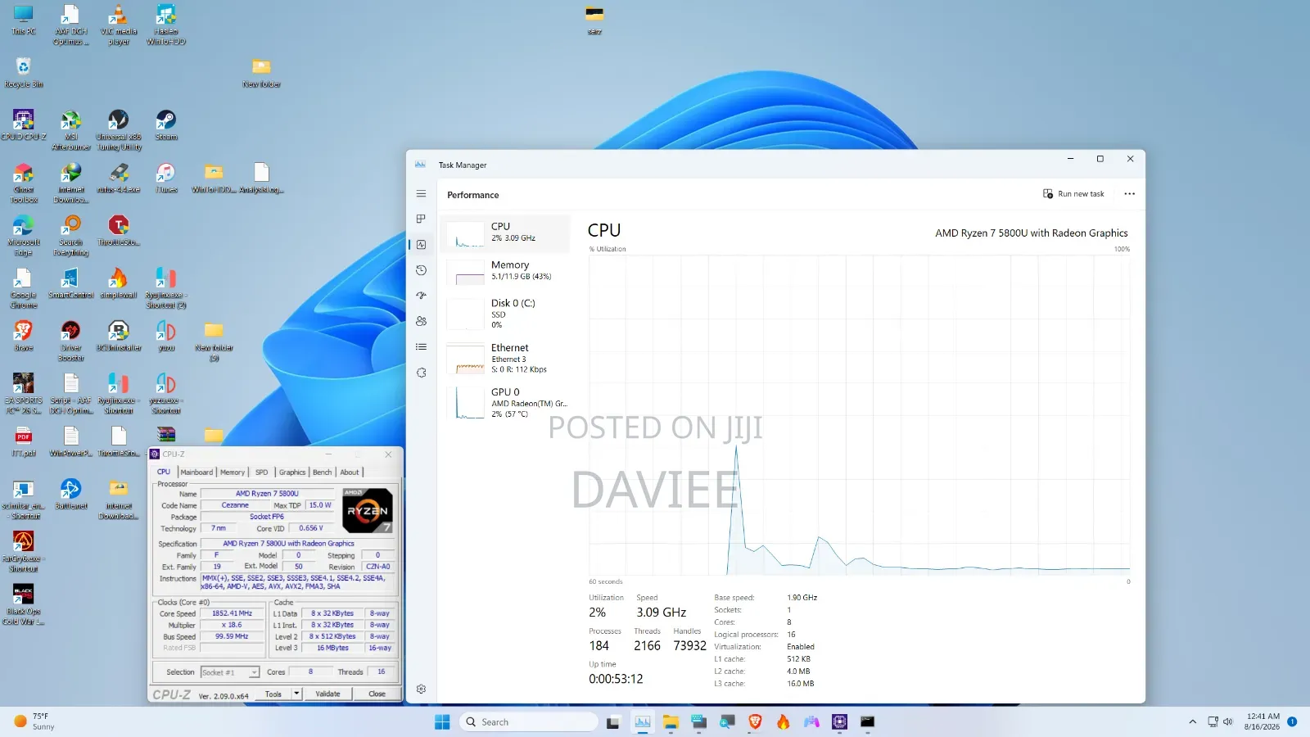Open yuzu desktop icon
The width and height of the screenshot is (1310, 737).
pyautogui.click(x=166, y=337)
